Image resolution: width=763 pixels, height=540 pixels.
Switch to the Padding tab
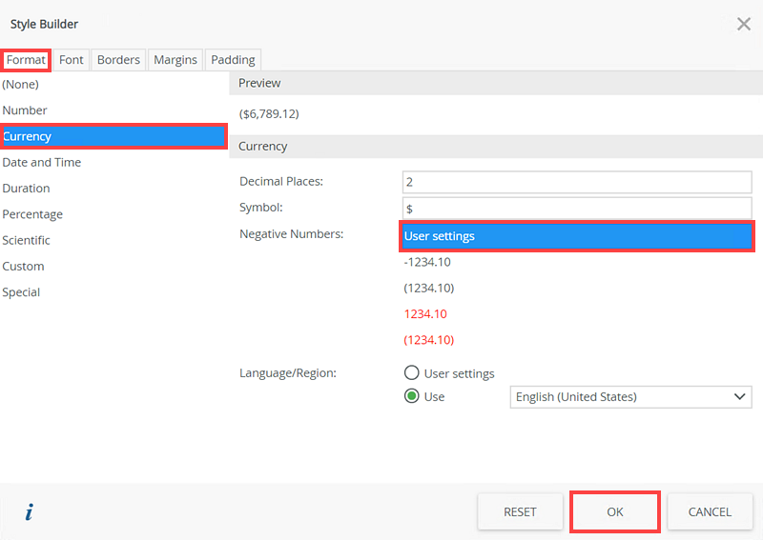[x=233, y=59]
